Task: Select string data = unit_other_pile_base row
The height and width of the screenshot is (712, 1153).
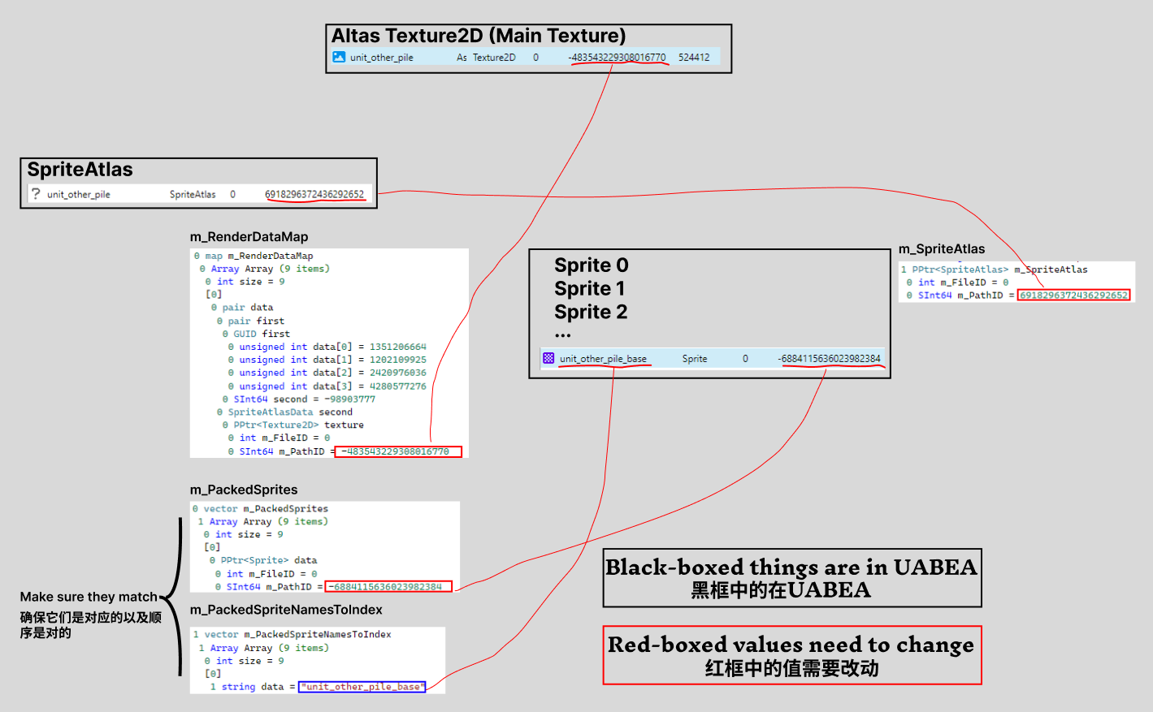Action: coord(325,686)
